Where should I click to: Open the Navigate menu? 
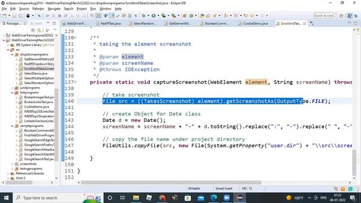point(54,9)
